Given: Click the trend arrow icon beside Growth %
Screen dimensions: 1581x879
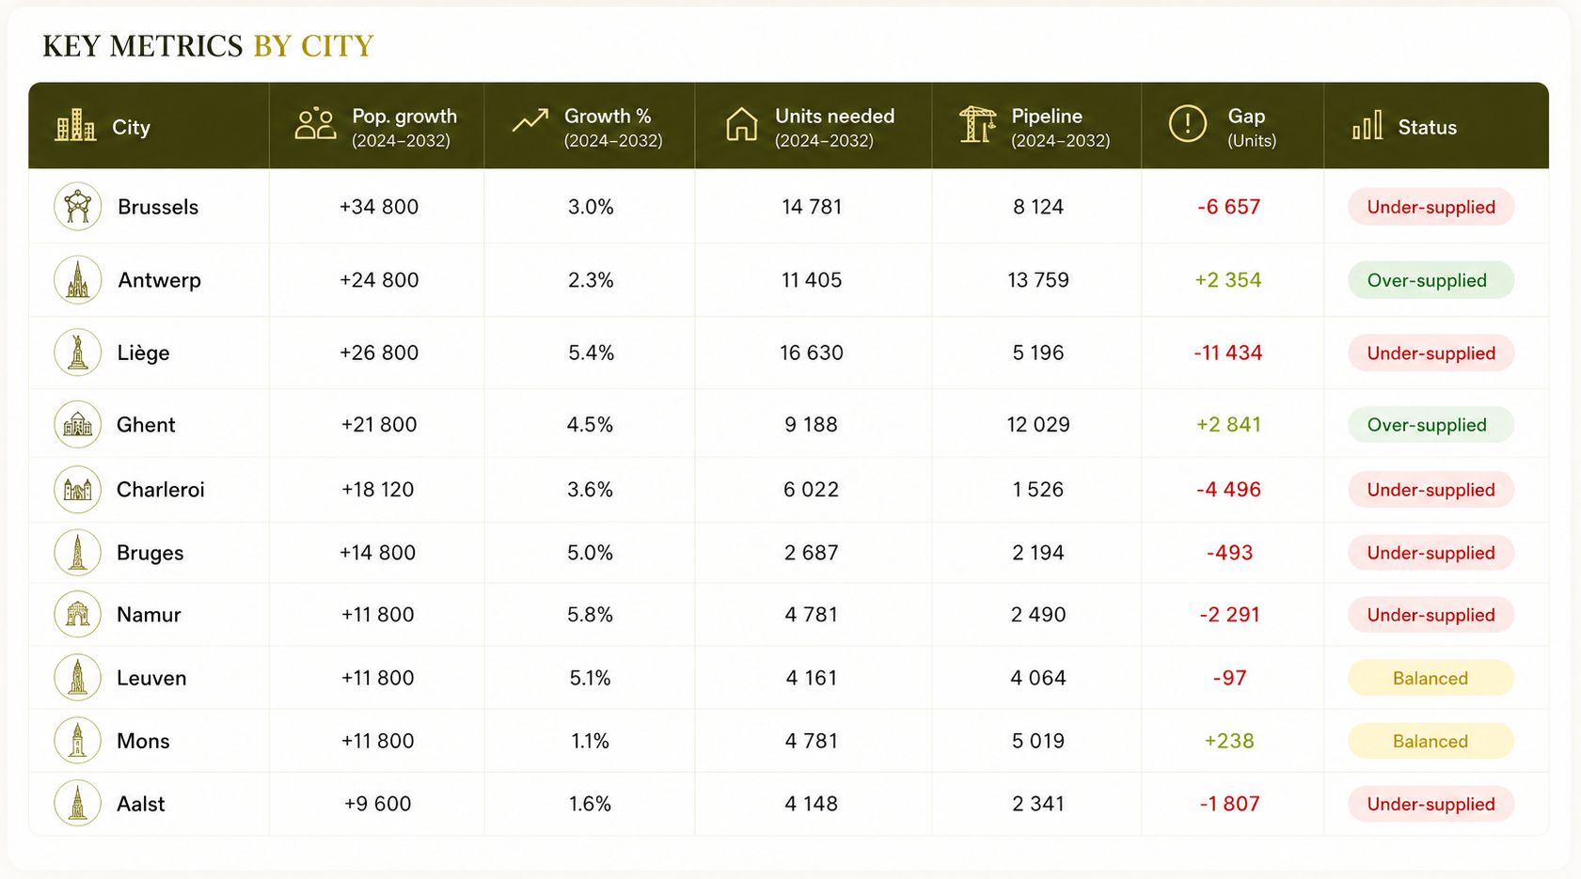Looking at the screenshot, I should point(530,120).
